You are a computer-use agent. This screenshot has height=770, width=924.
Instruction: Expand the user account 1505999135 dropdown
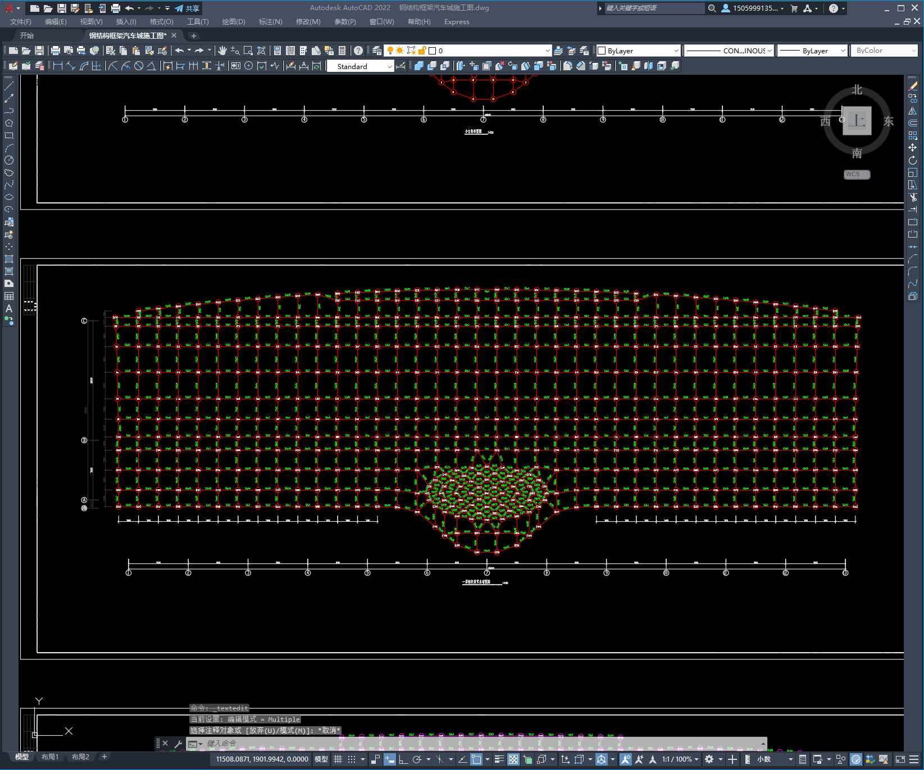753,8
